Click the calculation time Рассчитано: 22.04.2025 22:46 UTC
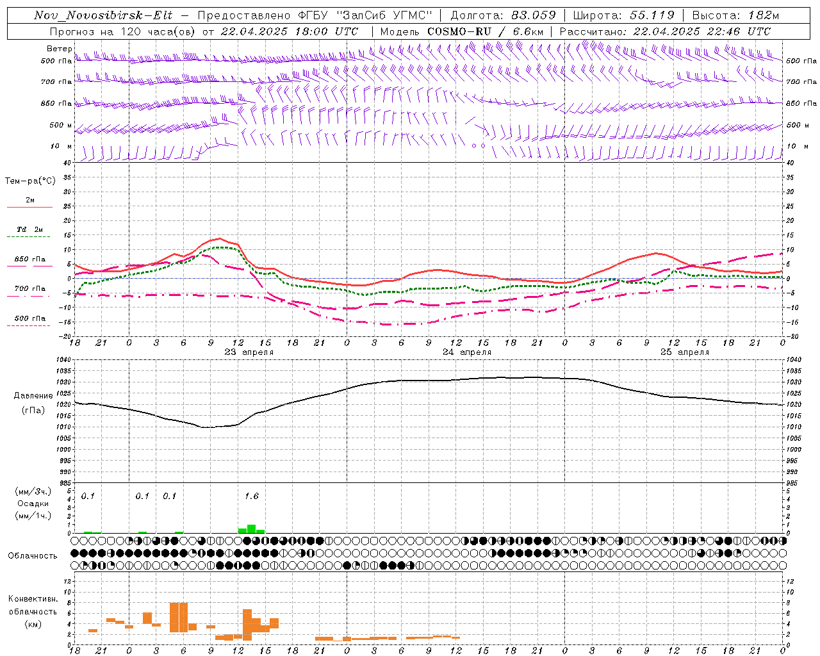Viewport: 820px width, 656px height. pyautogui.click(x=665, y=31)
